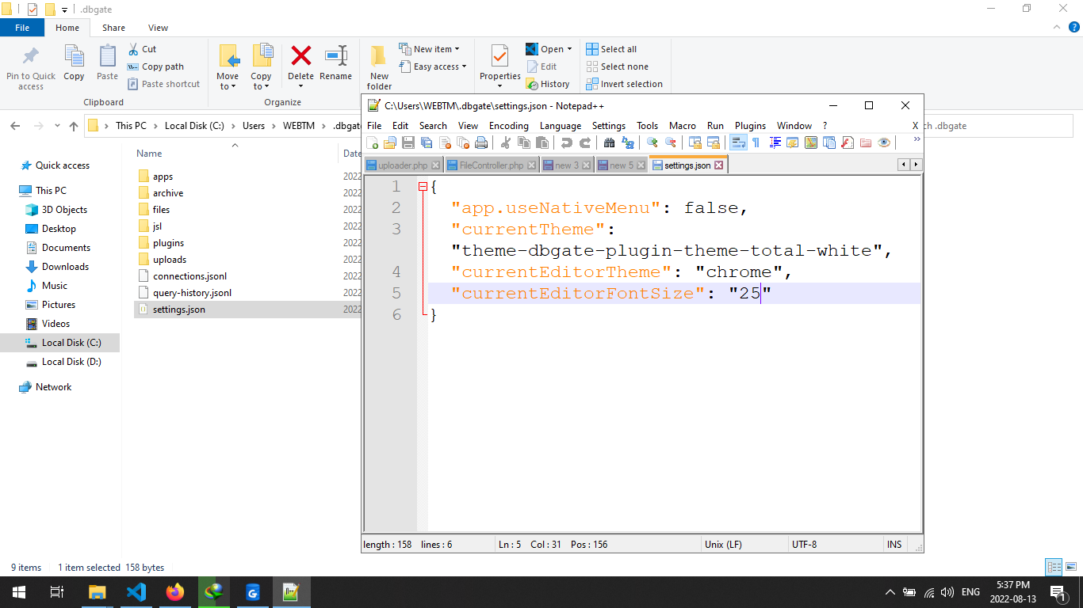Save the file using the Notepad++ floppy icon
The width and height of the screenshot is (1083, 608).
coord(408,142)
